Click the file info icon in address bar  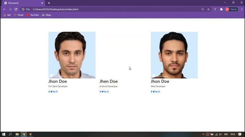coord(23,9)
